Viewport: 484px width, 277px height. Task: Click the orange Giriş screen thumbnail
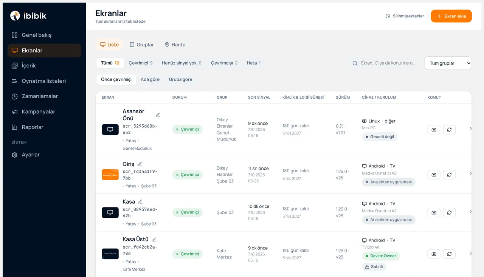point(110,175)
